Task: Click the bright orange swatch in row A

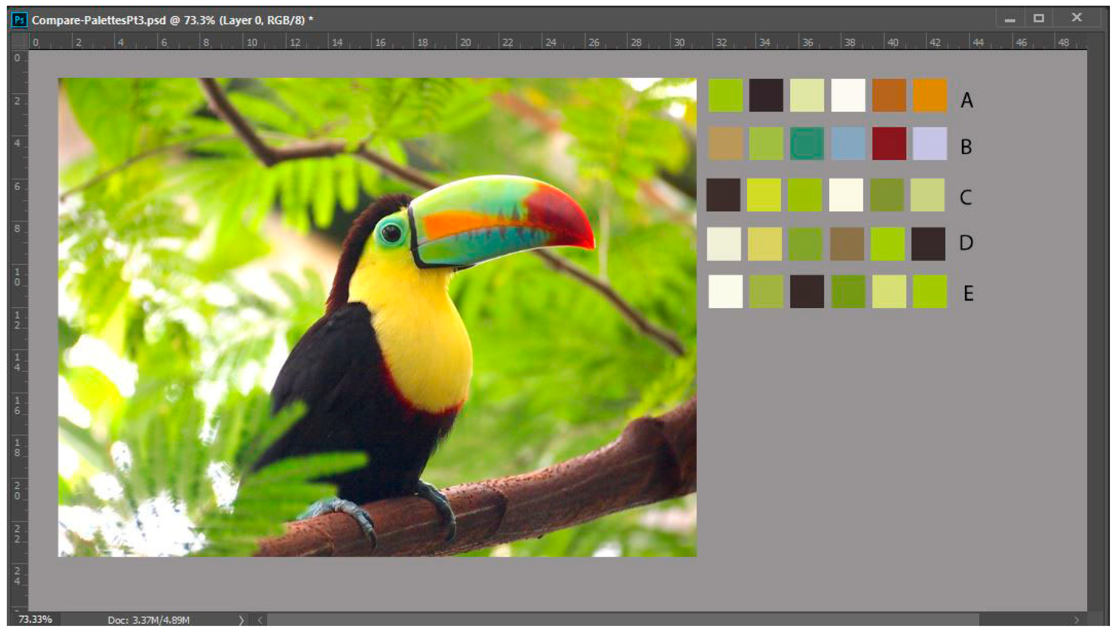Action: (929, 95)
